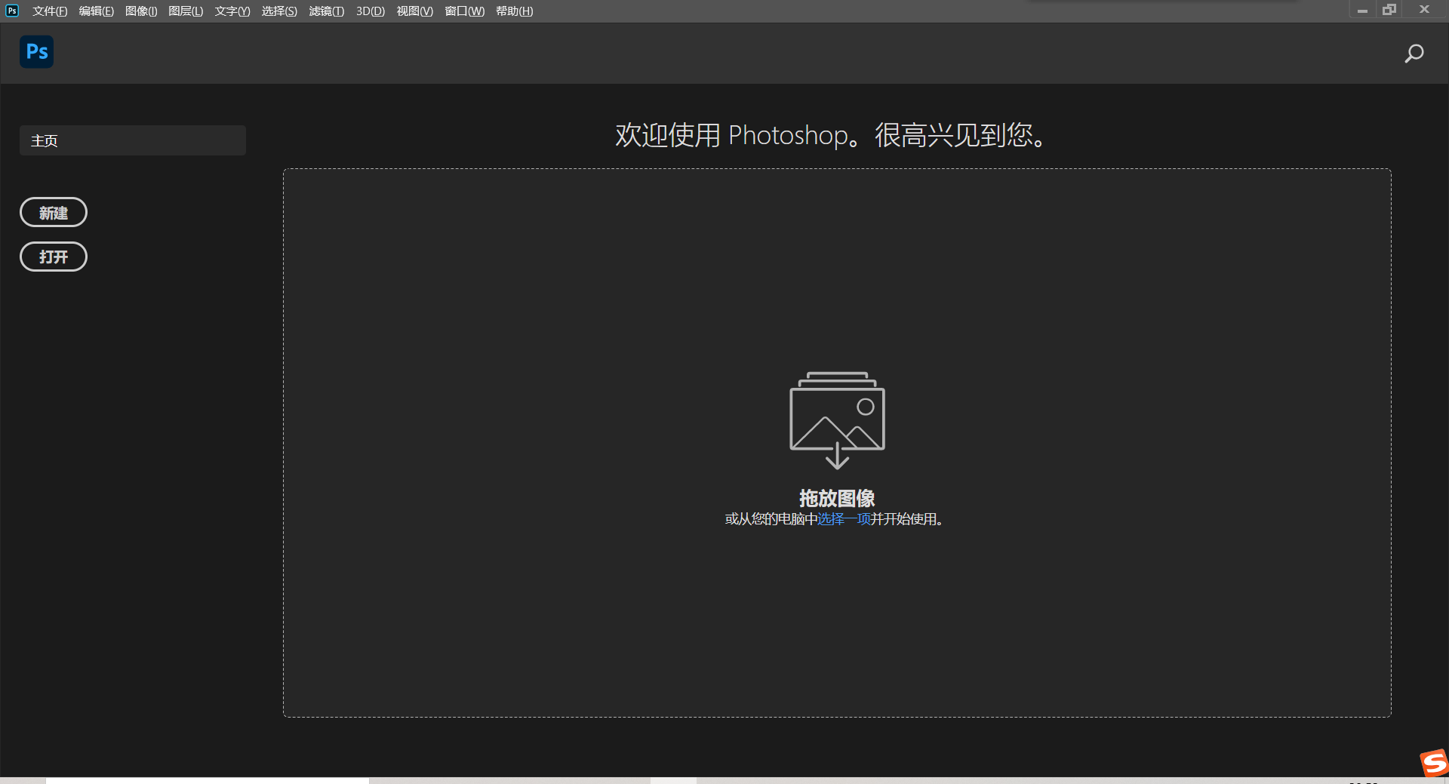Viewport: 1449px width, 784px height.
Task: Click the small Ps icon in title bar
Action: pyautogui.click(x=12, y=11)
